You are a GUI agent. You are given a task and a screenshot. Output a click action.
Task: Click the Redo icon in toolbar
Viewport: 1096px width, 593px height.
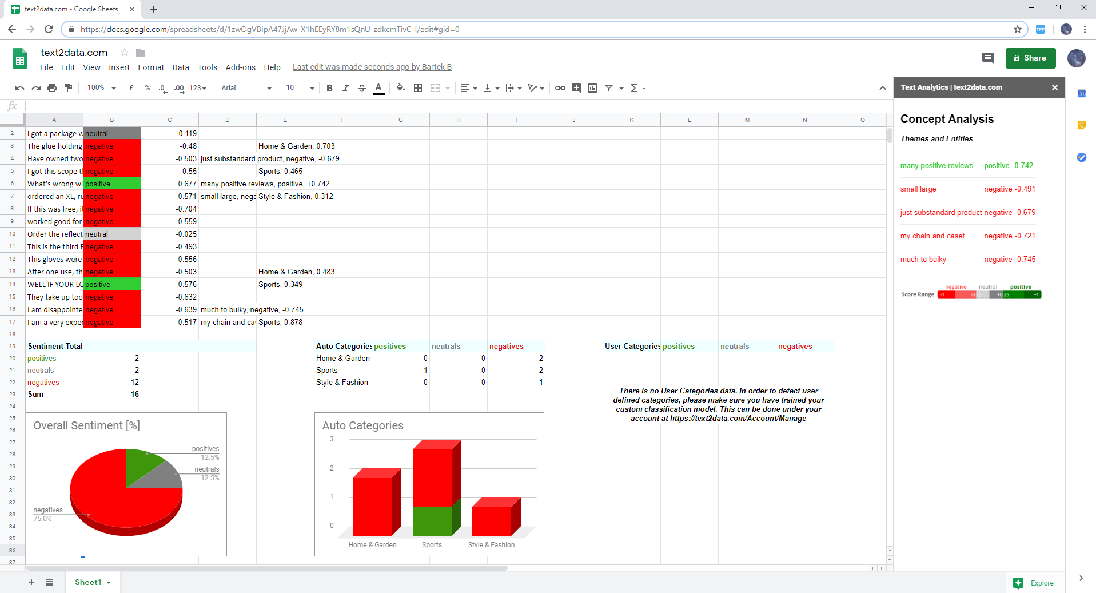coord(36,88)
